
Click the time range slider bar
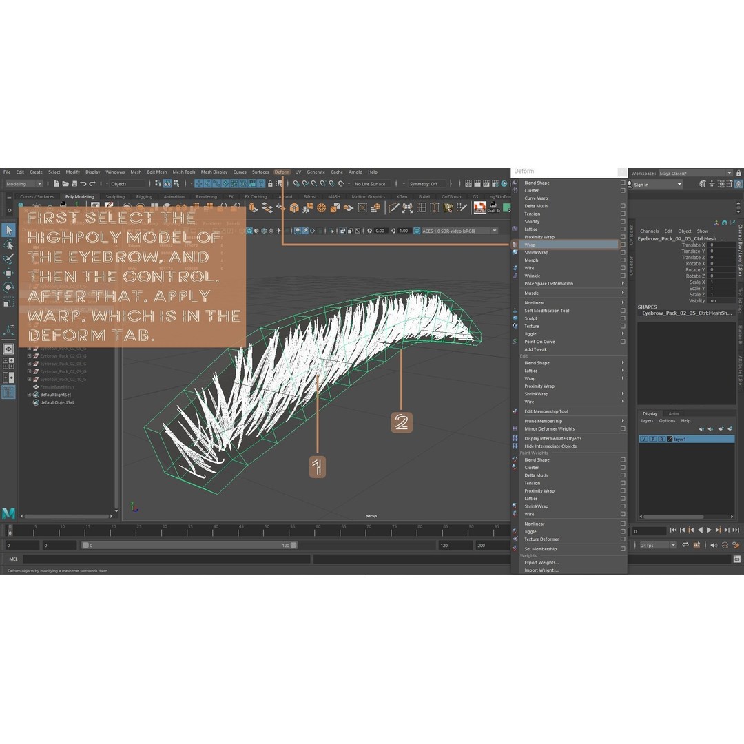189,545
